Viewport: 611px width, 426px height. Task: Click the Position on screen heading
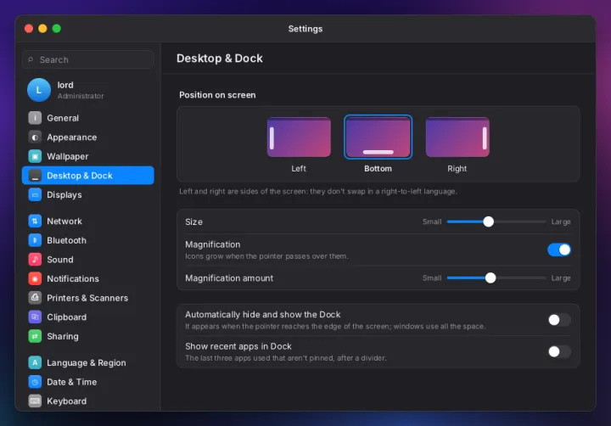(217, 95)
